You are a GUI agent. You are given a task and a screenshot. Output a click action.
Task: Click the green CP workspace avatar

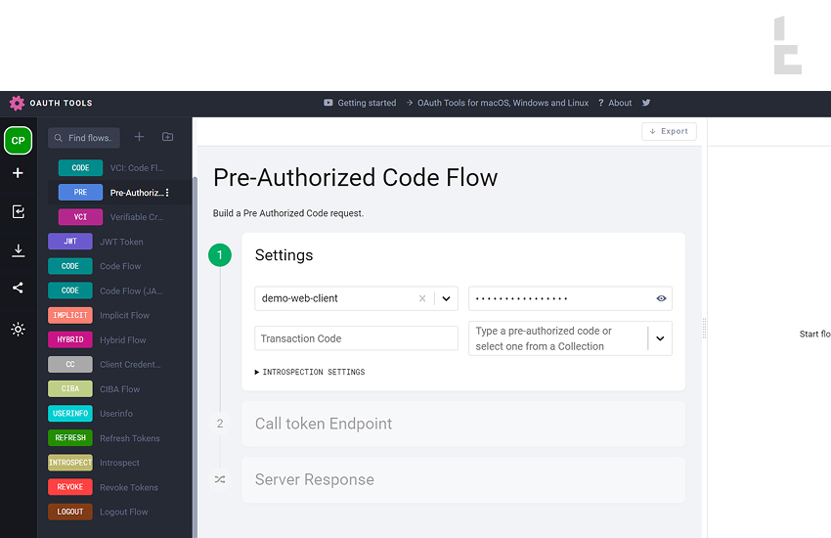coord(18,141)
